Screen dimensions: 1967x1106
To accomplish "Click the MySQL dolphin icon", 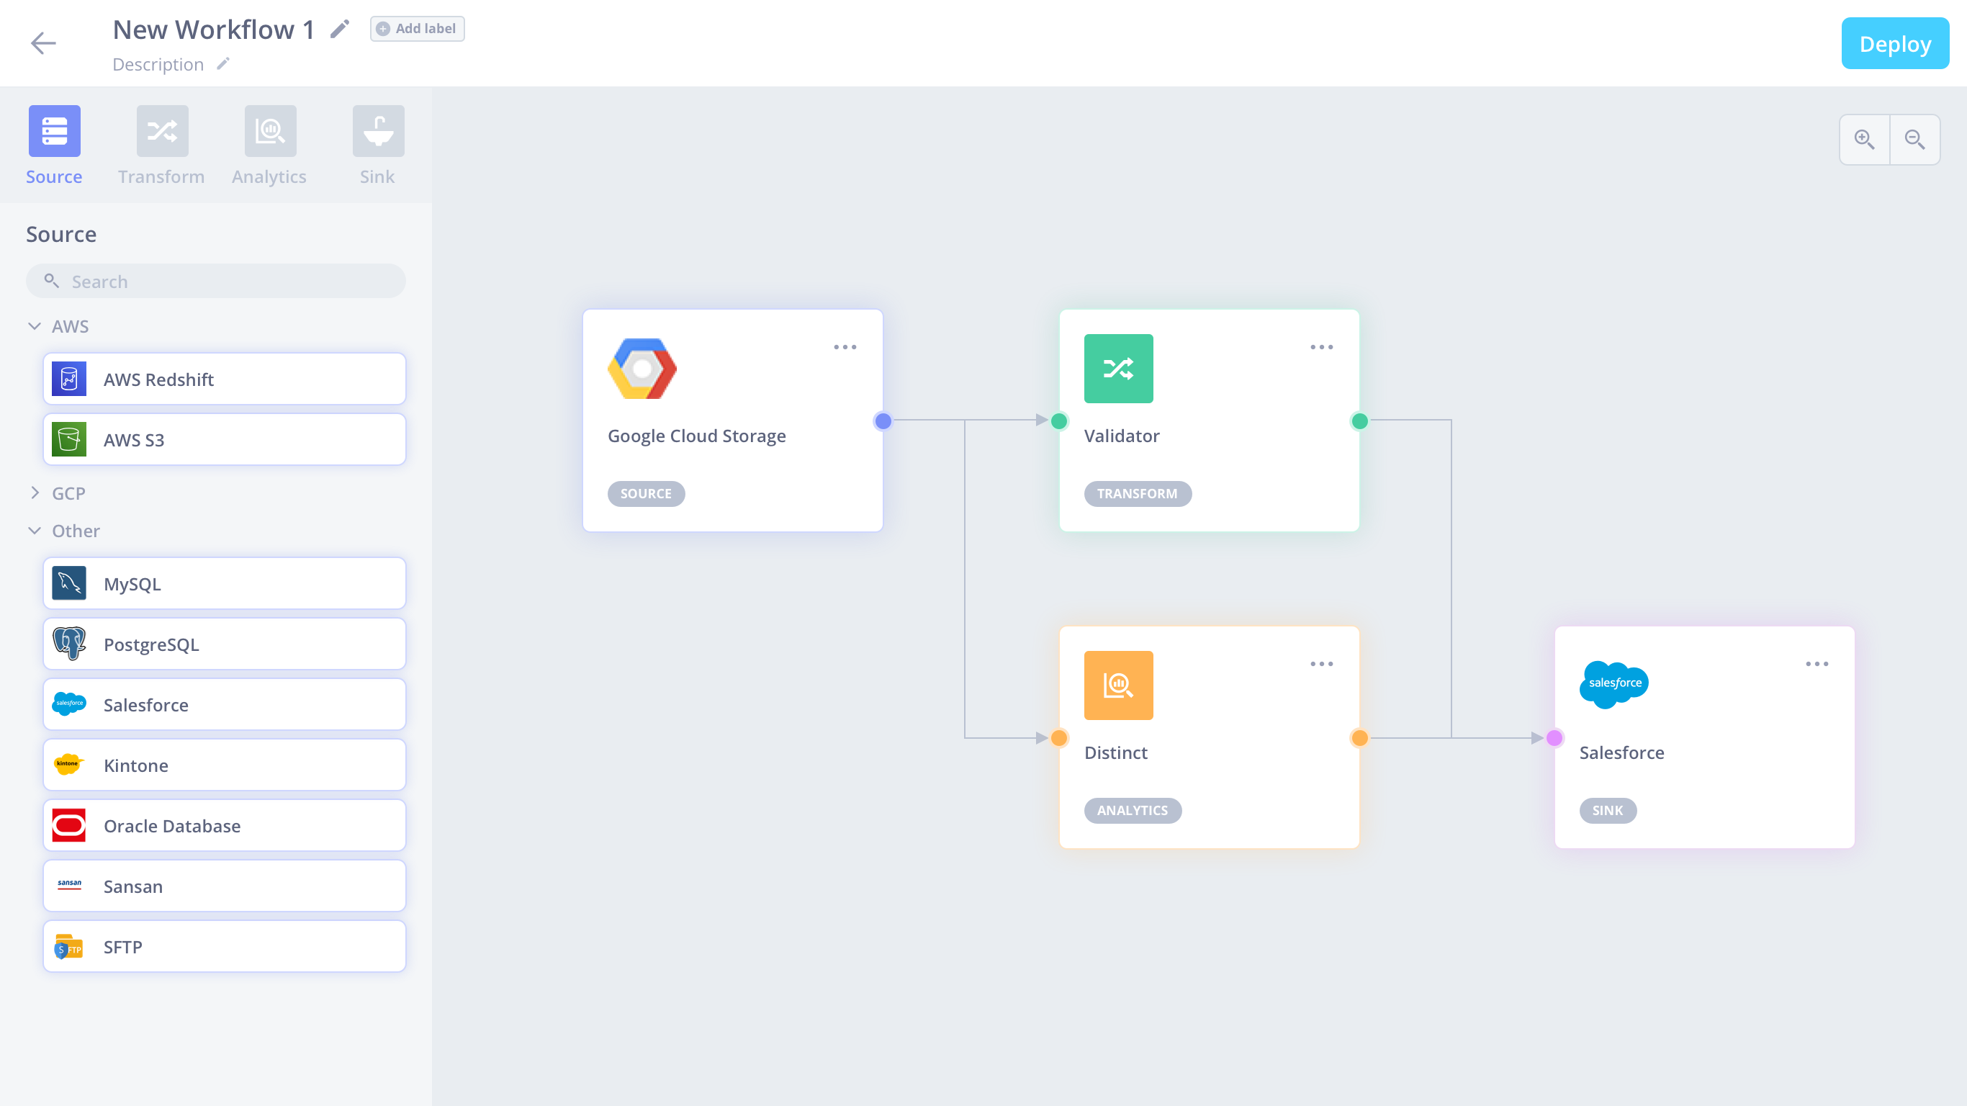I will [x=68, y=583].
